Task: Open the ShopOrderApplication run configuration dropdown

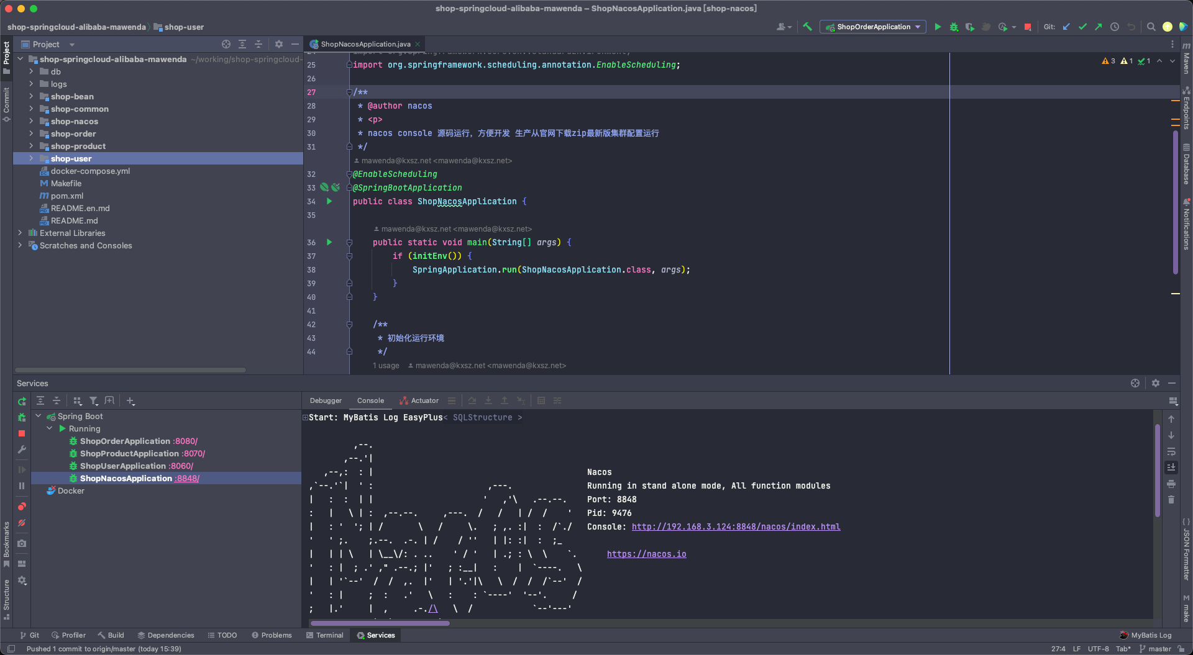Action: pos(873,27)
